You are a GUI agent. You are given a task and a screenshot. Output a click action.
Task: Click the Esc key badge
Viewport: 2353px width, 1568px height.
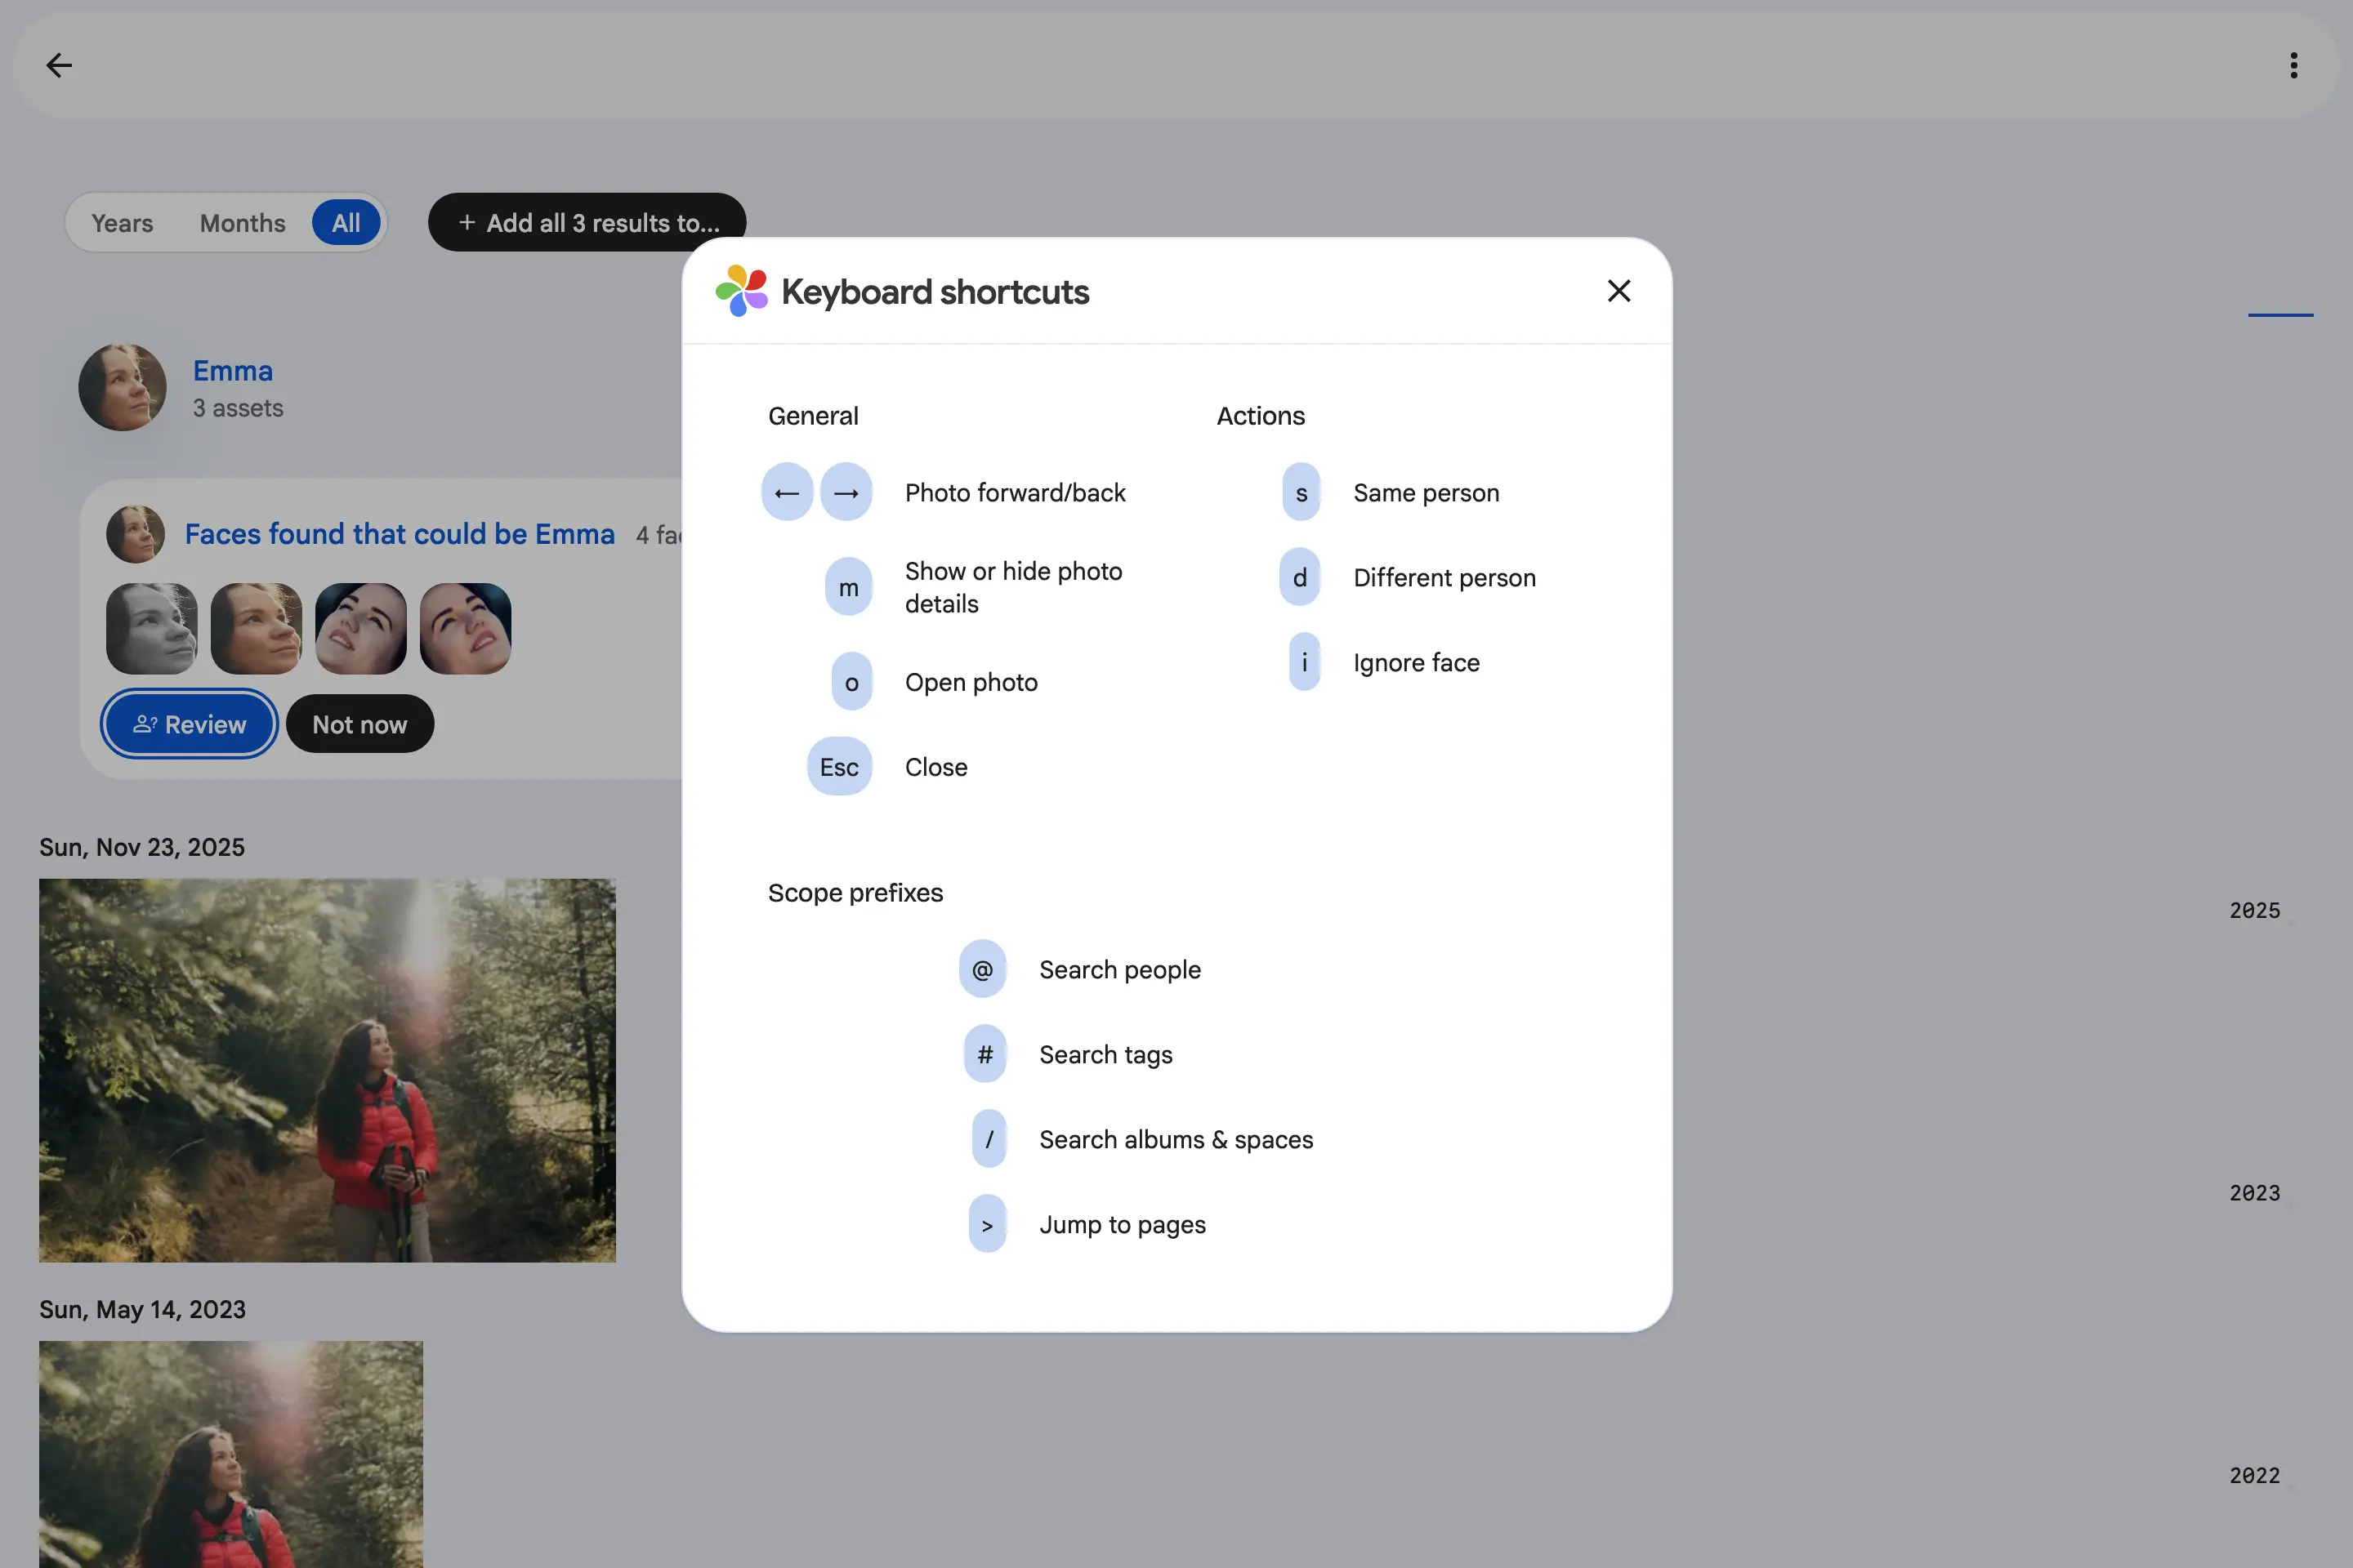[x=839, y=767]
